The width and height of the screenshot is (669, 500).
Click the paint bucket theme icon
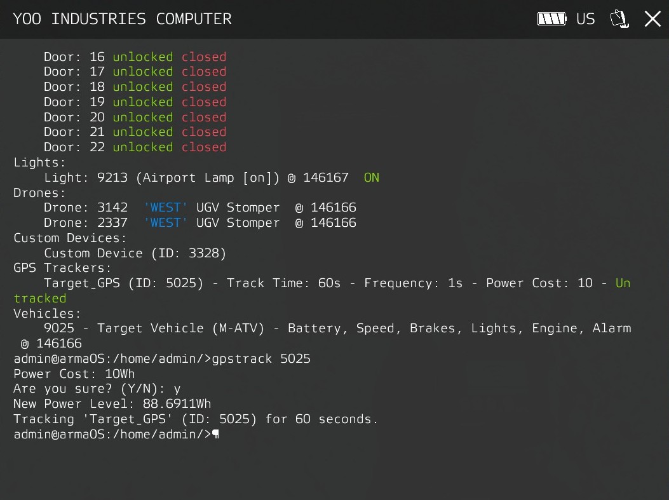pyautogui.click(x=619, y=19)
